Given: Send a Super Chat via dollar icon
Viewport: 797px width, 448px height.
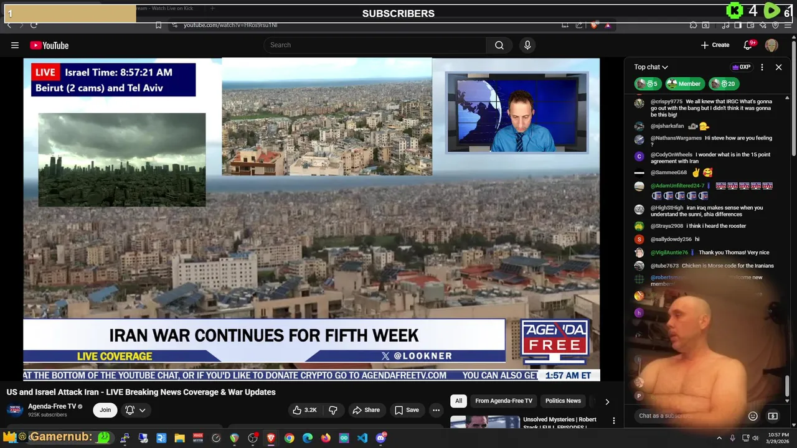Looking at the screenshot, I should 773,416.
